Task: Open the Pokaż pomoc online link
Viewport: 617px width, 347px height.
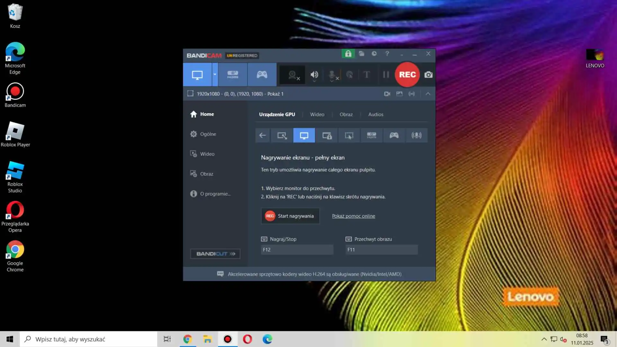Action: tap(353, 216)
